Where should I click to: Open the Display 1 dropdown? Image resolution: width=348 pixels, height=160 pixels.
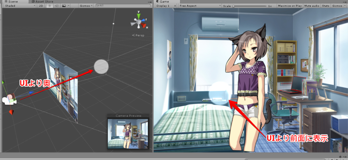pyautogui.click(x=166, y=6)
